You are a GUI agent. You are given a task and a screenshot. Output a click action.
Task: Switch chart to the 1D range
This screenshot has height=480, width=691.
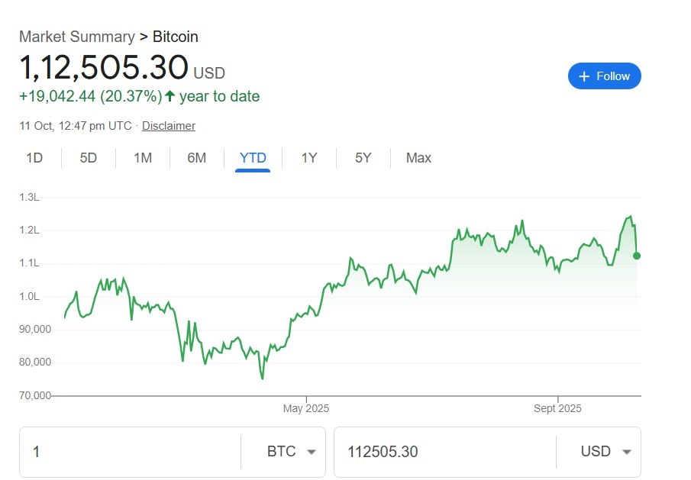point(34,158)
